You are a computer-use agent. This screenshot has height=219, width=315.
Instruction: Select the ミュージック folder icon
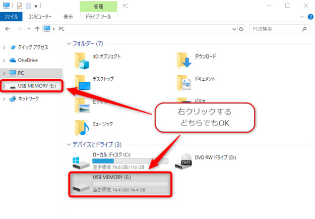coord(82,128)
